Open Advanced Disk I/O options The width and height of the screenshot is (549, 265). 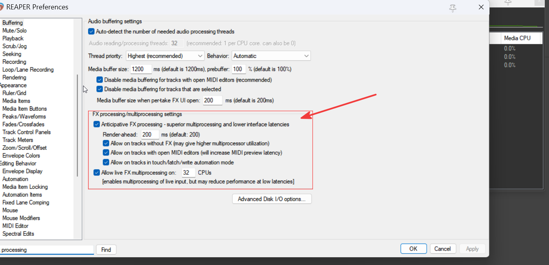tap(272, 199)
